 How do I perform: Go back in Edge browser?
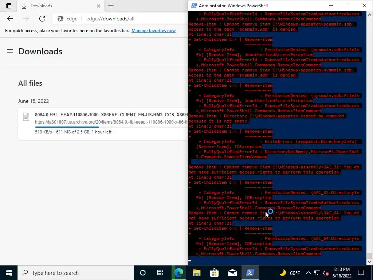10,19
